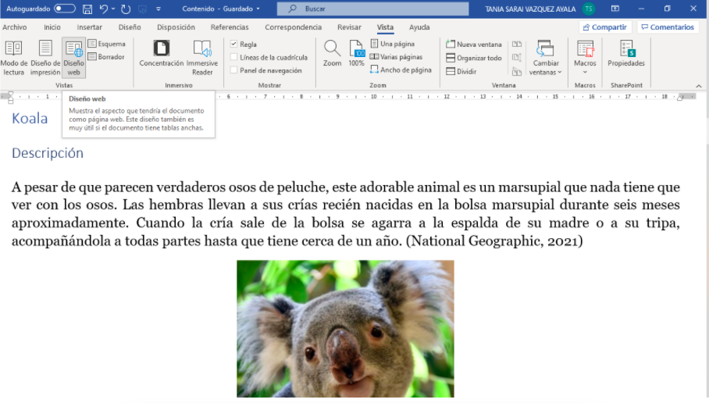Select the koala image

(345, 329)
